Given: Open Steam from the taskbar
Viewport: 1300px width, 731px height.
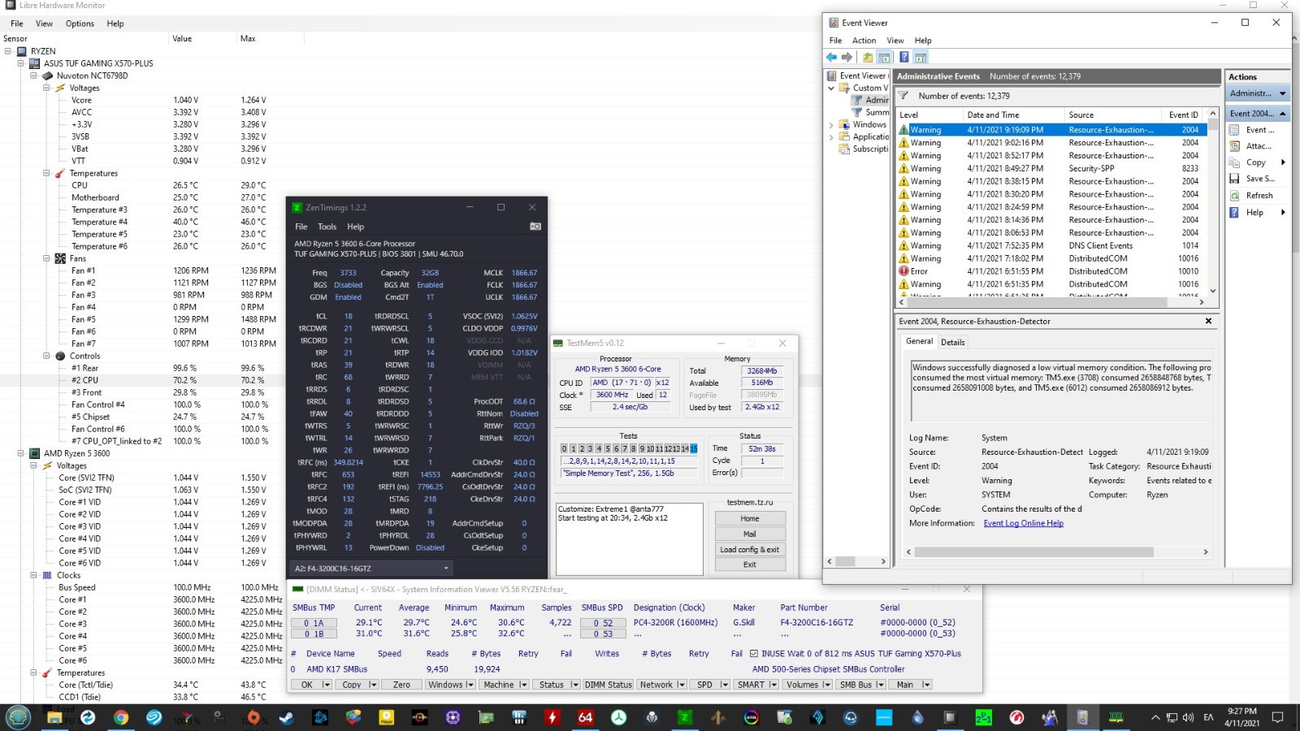Looking at the screenshot, I should click(x=287, y=717).
